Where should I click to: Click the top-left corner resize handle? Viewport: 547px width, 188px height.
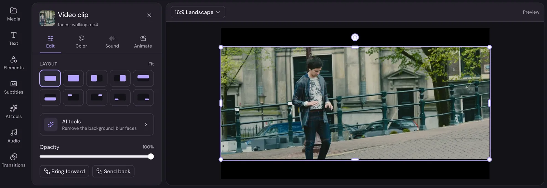[x=221, y=47]
